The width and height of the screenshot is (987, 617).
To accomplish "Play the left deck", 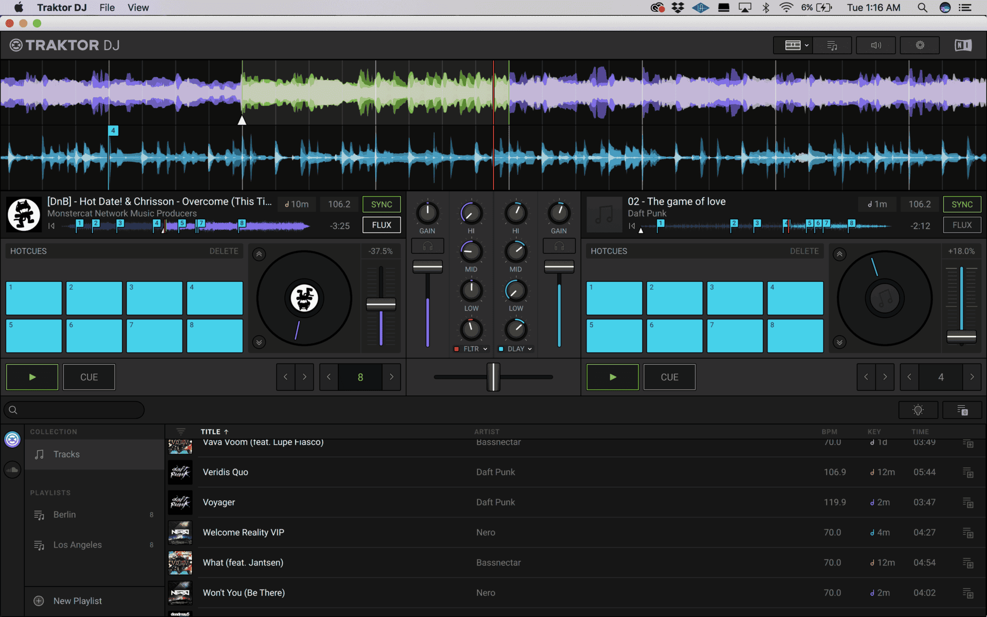I will click(x=32, y=377).
